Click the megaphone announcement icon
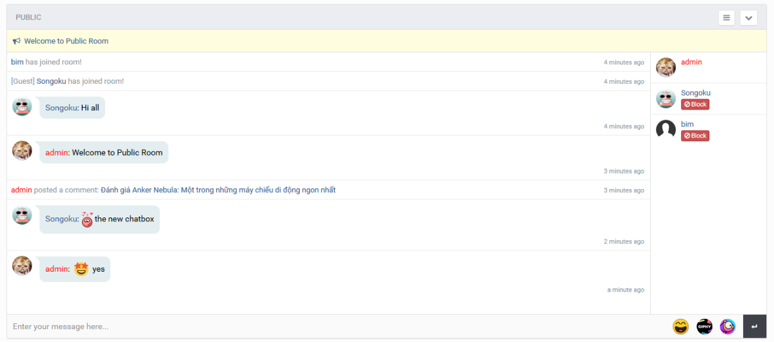 tap(17, 41)
